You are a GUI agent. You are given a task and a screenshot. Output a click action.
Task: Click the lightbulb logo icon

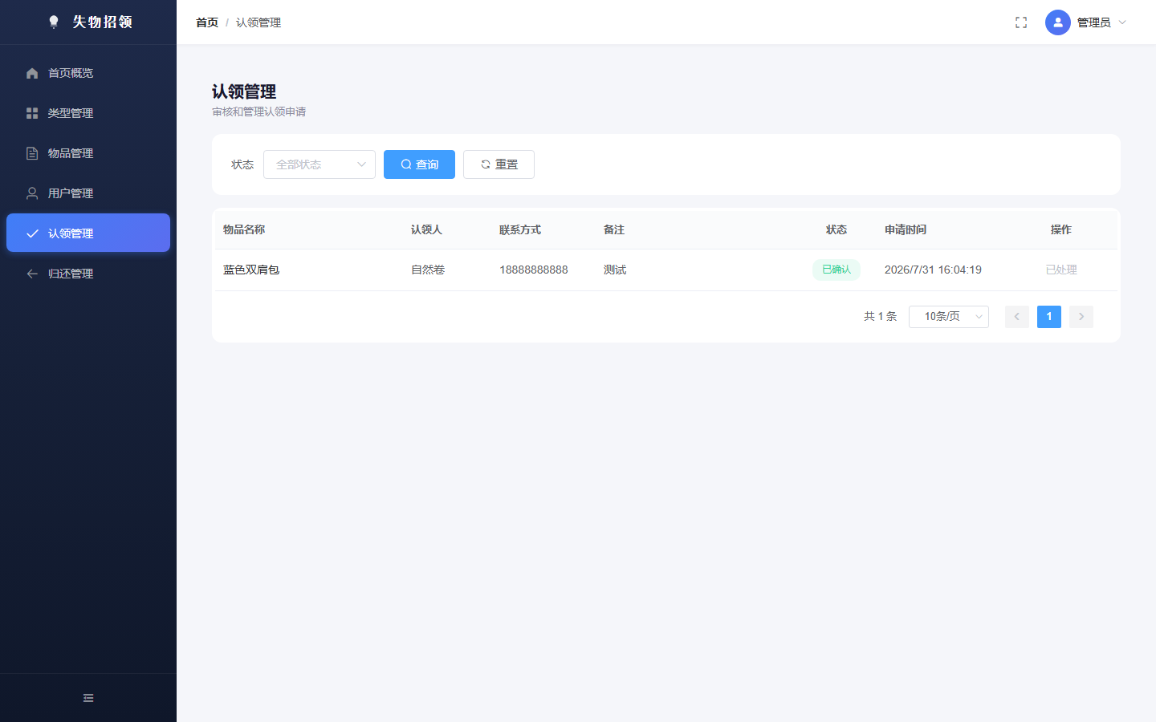click(54, 22)
